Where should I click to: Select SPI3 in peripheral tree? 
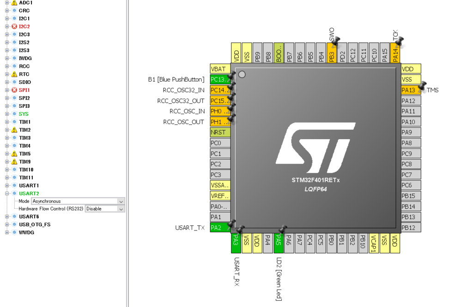(x=24, y=106)
